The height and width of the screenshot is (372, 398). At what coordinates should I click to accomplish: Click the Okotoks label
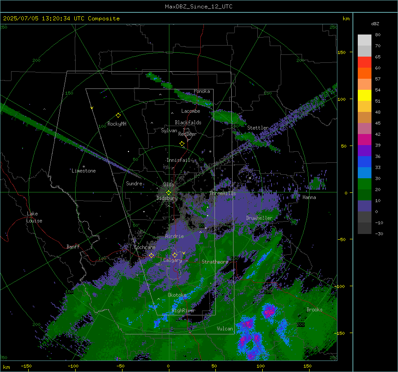click(177, 295)
